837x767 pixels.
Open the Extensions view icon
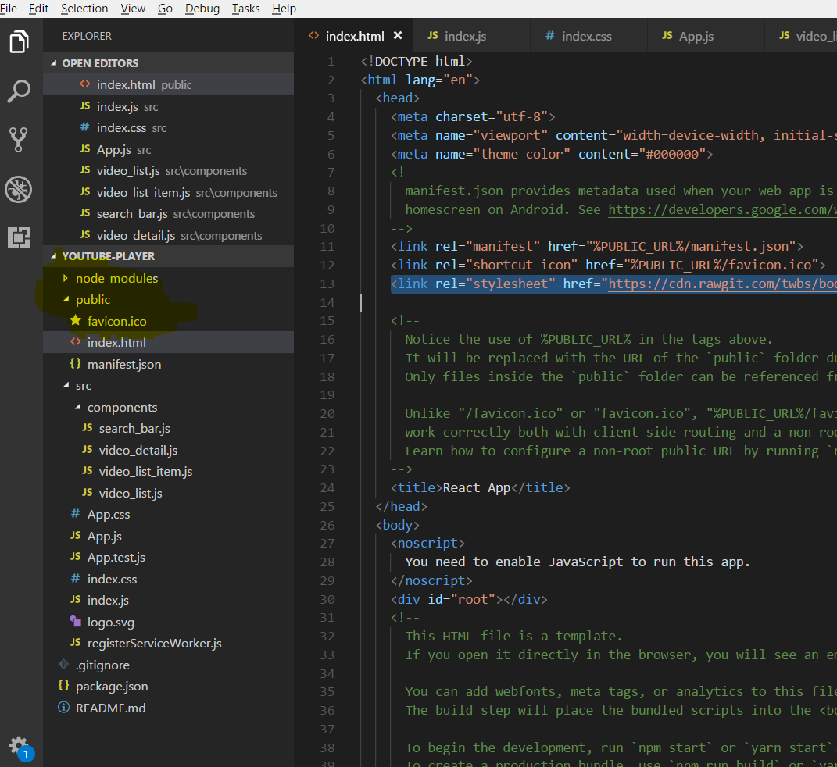point(19,237)
